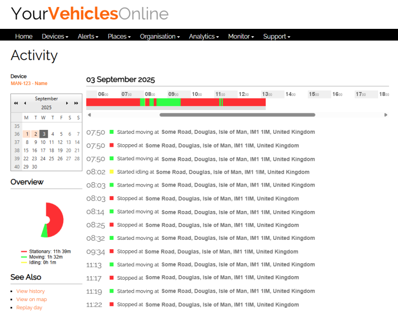Open the View history link
Viewport: 398px width, 312px height.
(30, 291)
